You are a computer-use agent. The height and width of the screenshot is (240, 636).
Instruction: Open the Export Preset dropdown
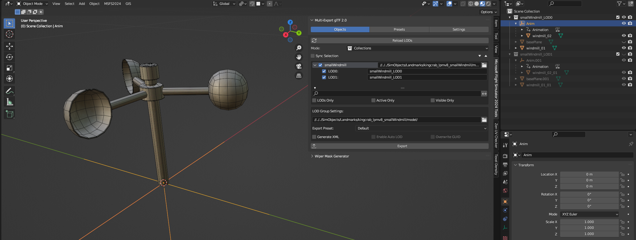pyautogui.click(x=421, y=128)
